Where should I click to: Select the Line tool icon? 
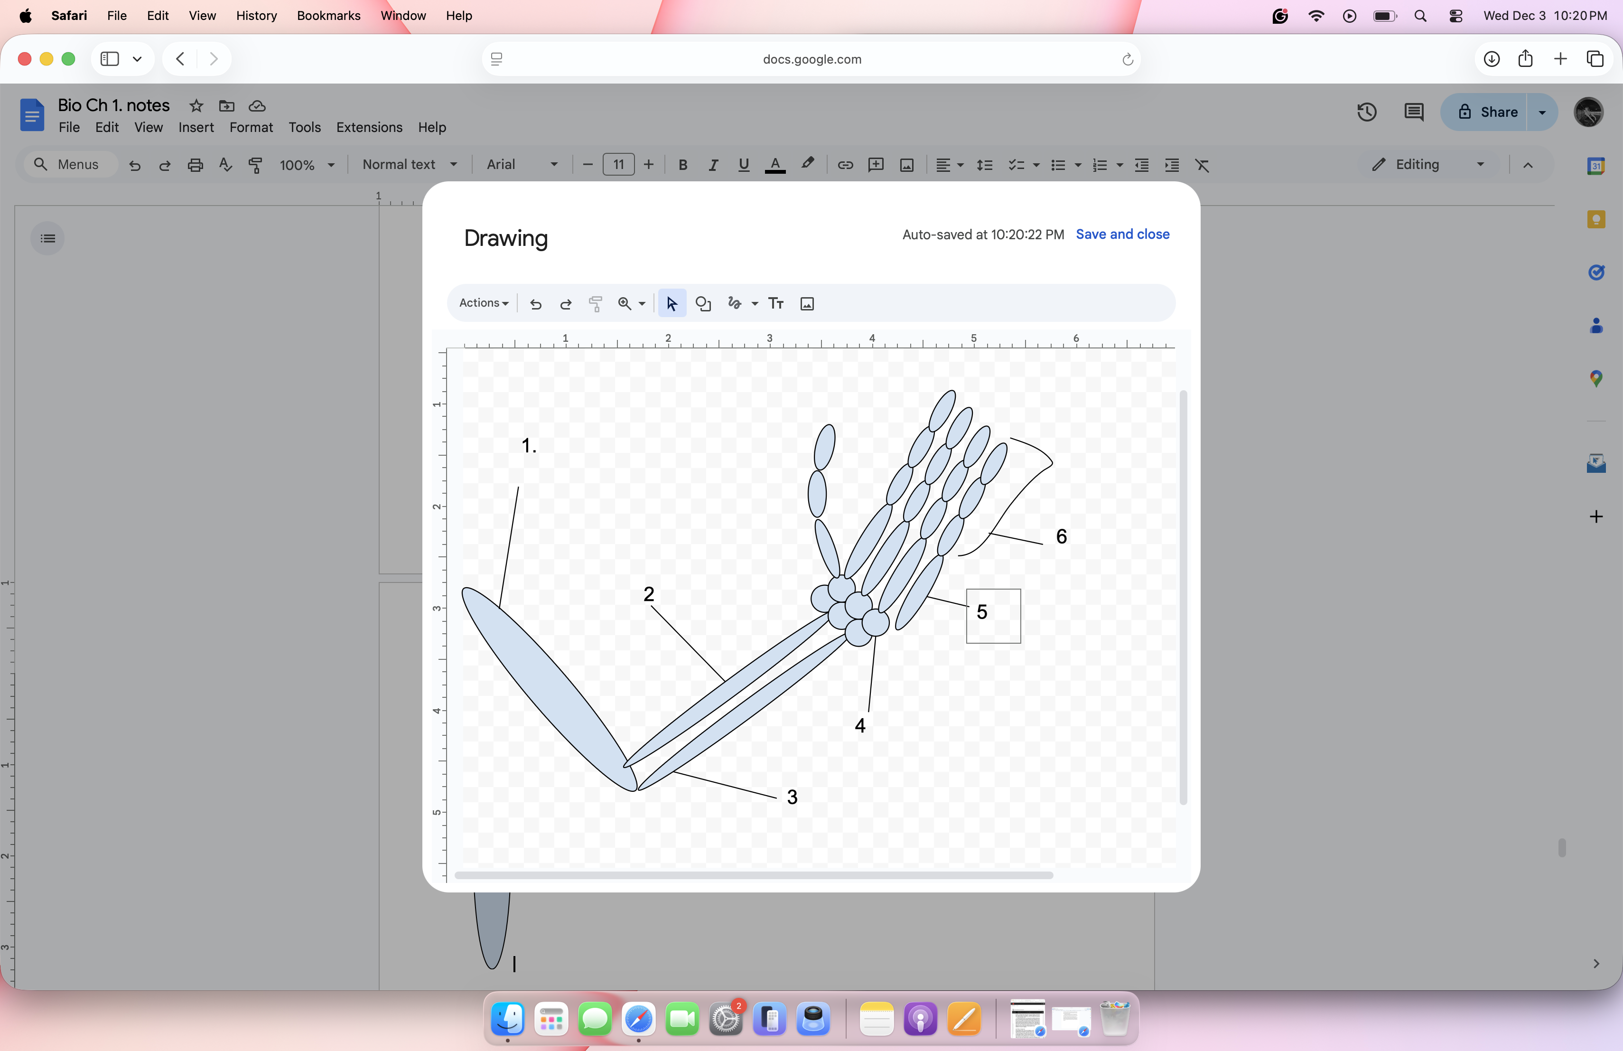coord(735,303)
